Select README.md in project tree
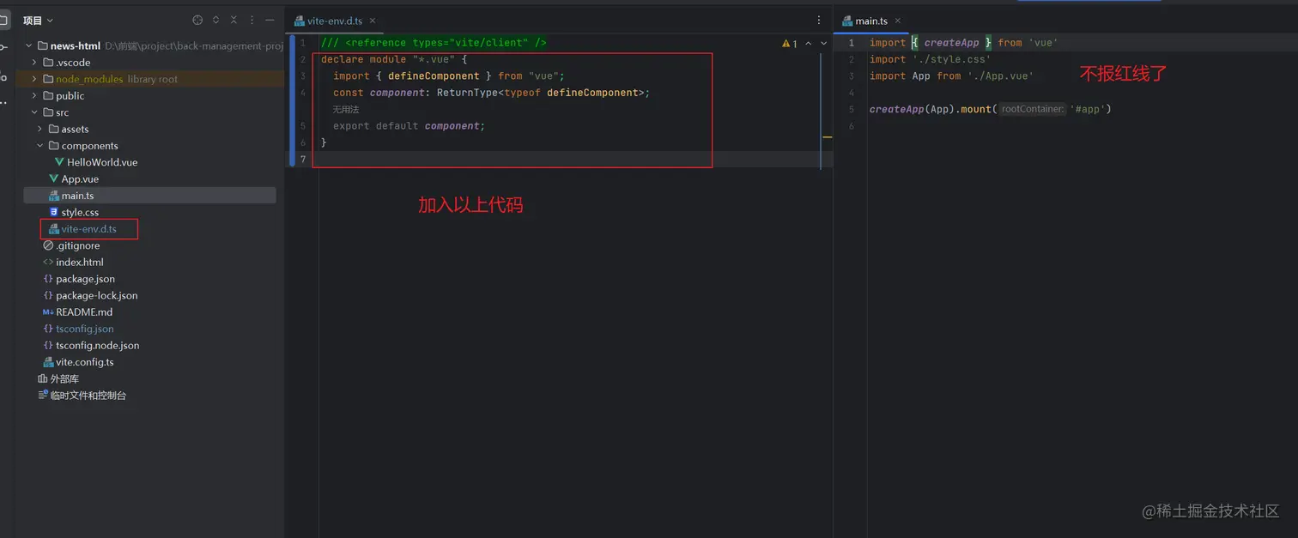Image resolution: width=1298 pixels, height=538 pixels. point(84,312)
